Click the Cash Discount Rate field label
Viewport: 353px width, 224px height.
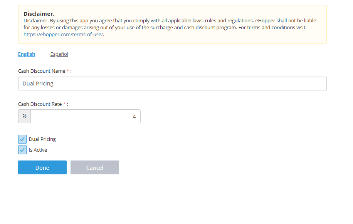click(40, 104)
